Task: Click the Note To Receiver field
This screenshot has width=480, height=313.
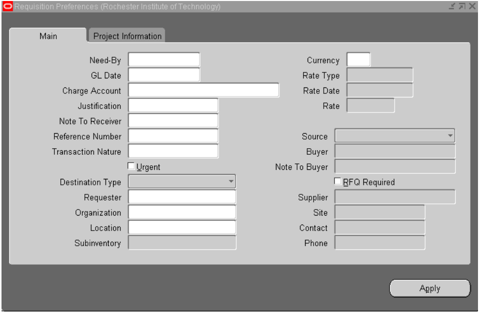Action: [173, 121]
